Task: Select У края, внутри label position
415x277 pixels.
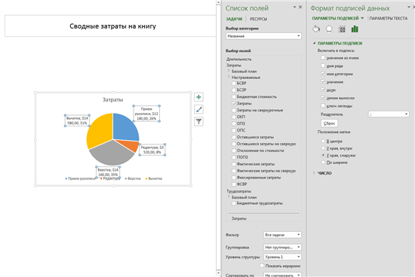Action: (323, 148)
